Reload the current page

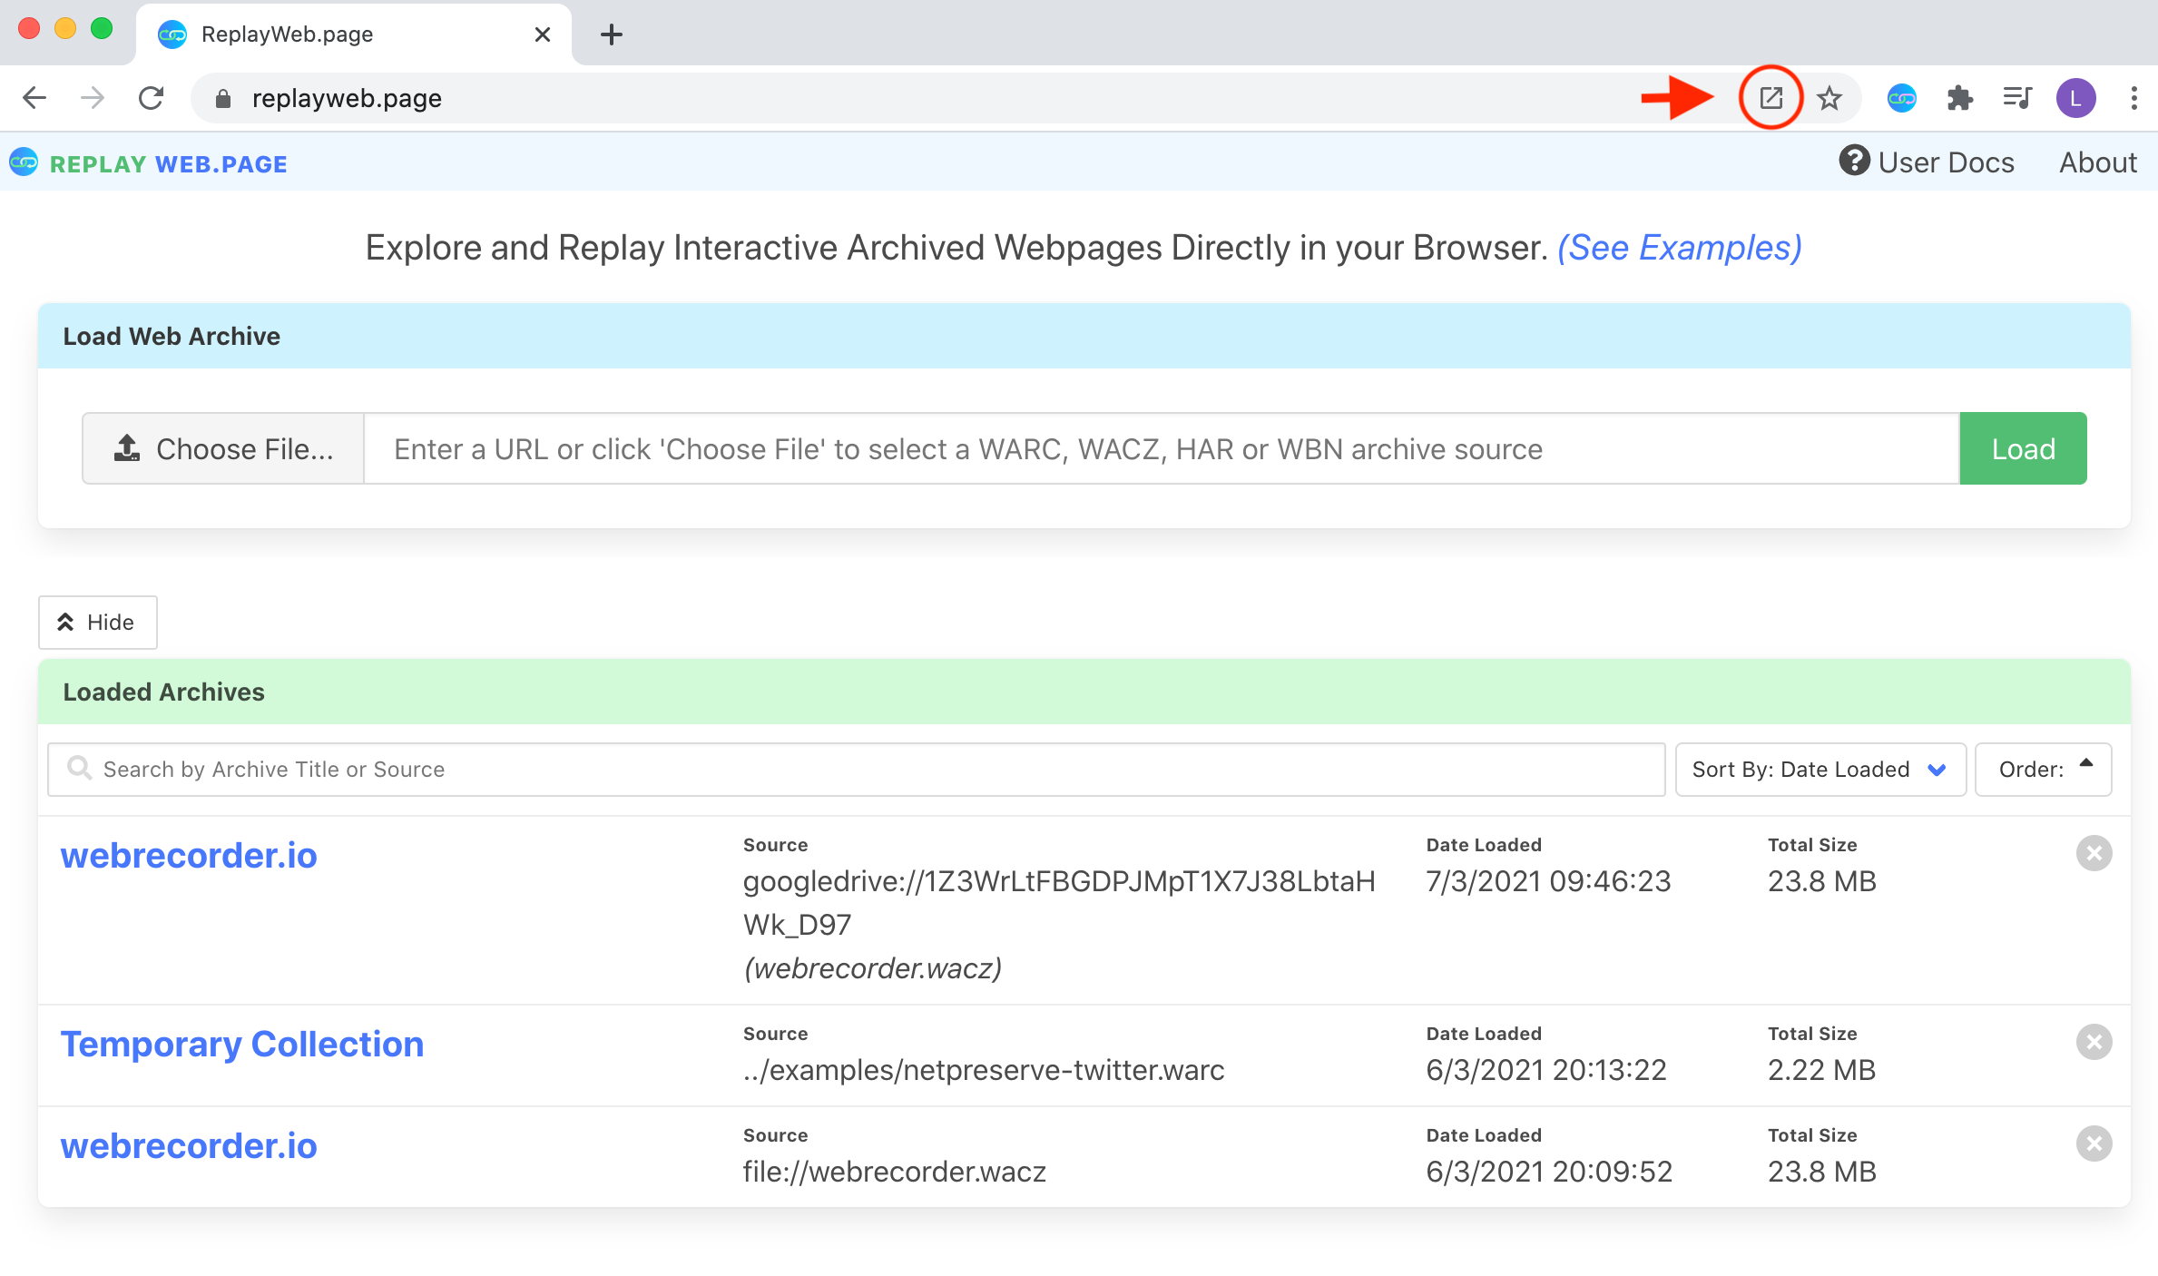pos(152,98)
